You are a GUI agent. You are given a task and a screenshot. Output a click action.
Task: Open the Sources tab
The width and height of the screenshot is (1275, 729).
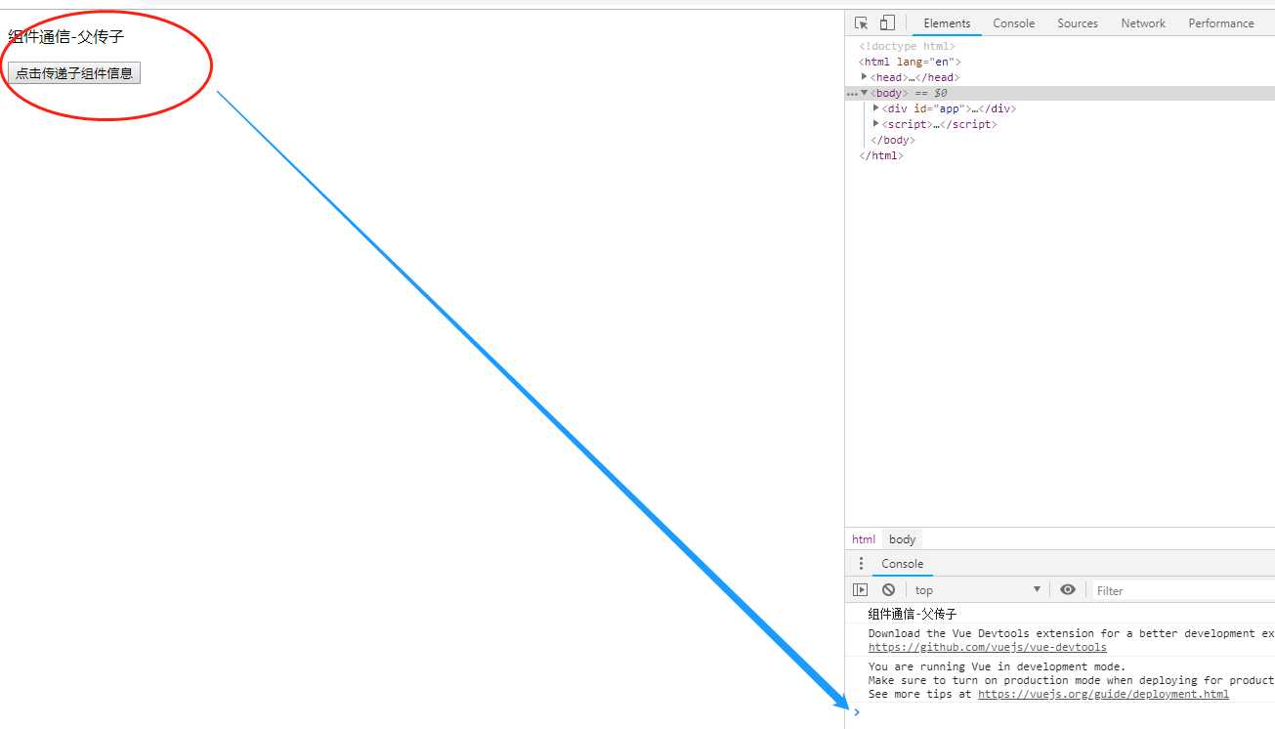point(1078,23)
